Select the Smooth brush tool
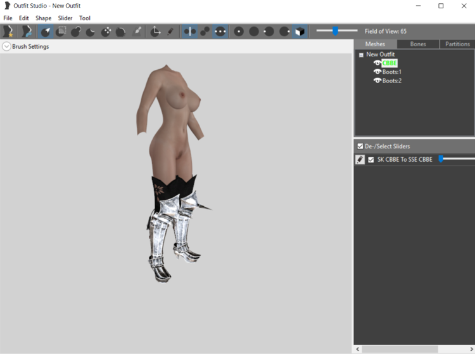 click(120, 31)
